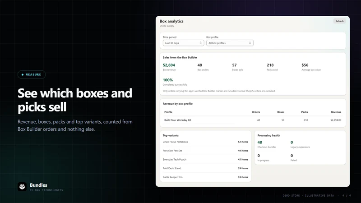Click the Processing health heading
The image size is (361, 203).
[268, 136]
